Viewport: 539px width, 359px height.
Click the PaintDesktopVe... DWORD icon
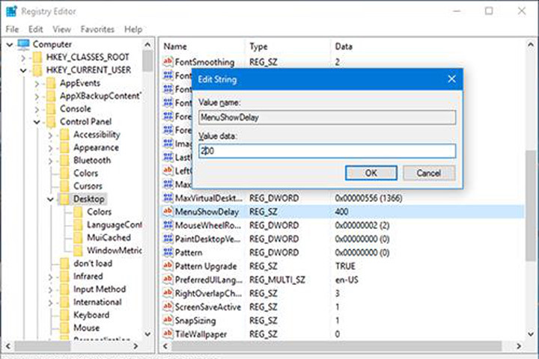(168, 239)
